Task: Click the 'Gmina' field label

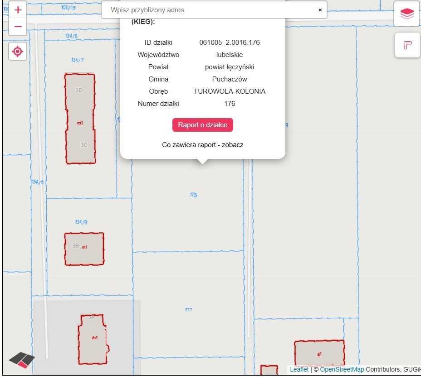Action: (158, 79)
